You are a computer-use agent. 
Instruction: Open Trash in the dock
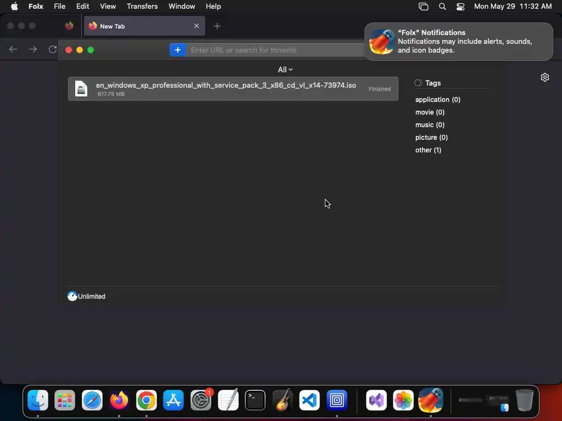coord(524,400)
